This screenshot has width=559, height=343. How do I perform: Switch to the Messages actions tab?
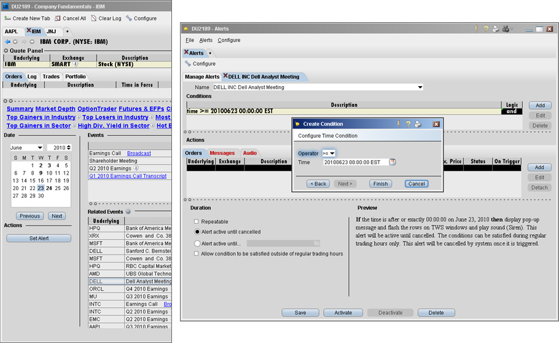point(222,153)
